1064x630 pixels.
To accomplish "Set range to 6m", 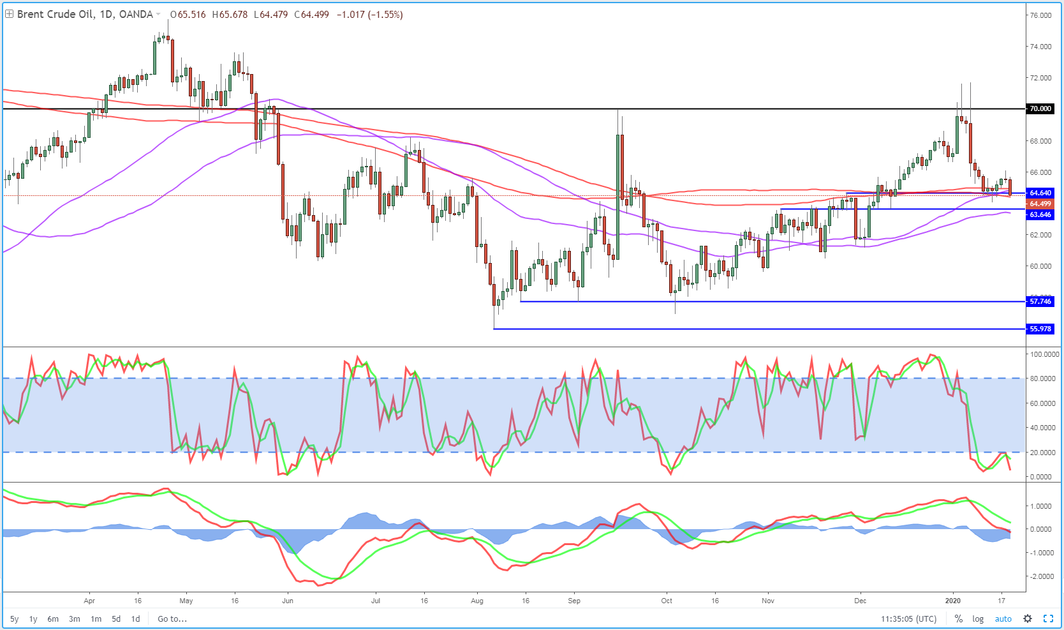I will coord(53,619).
